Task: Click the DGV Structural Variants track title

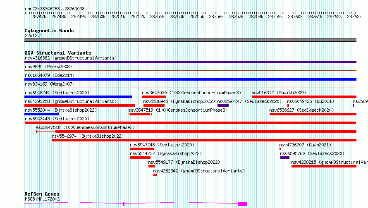Action: [x=58, y=53]
